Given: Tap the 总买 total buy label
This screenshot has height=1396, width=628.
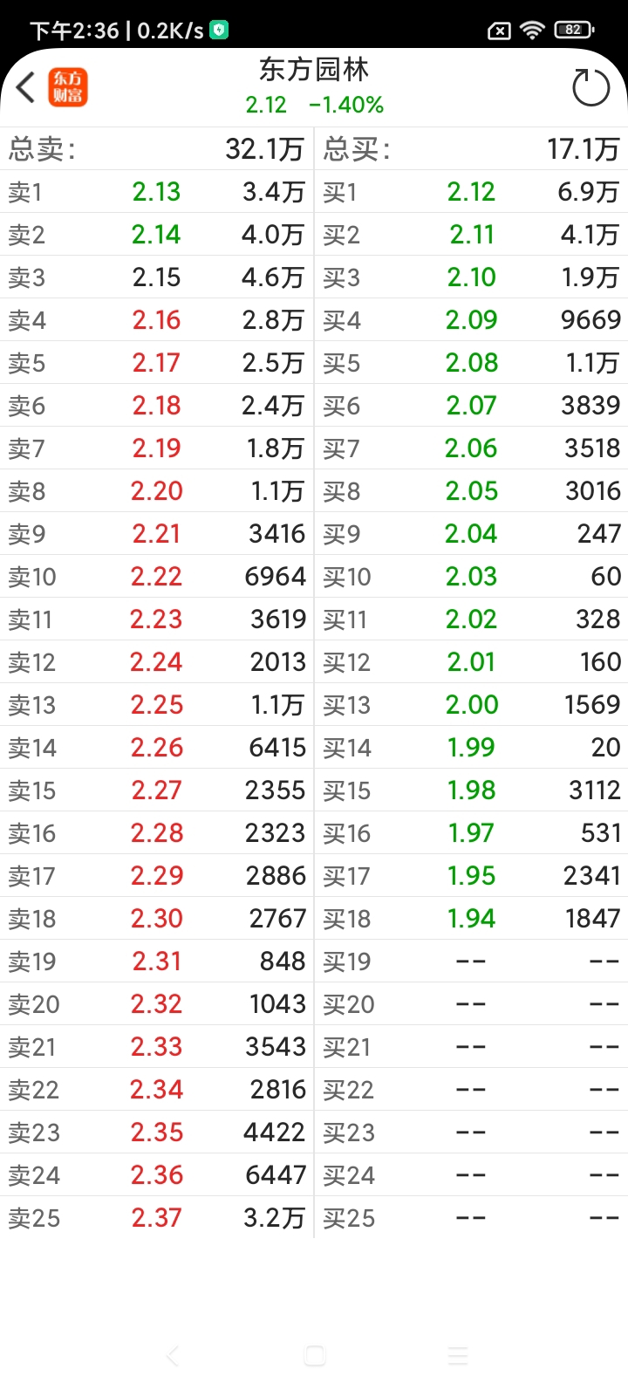Looking at the screenshot, I should tap(357, 149).
